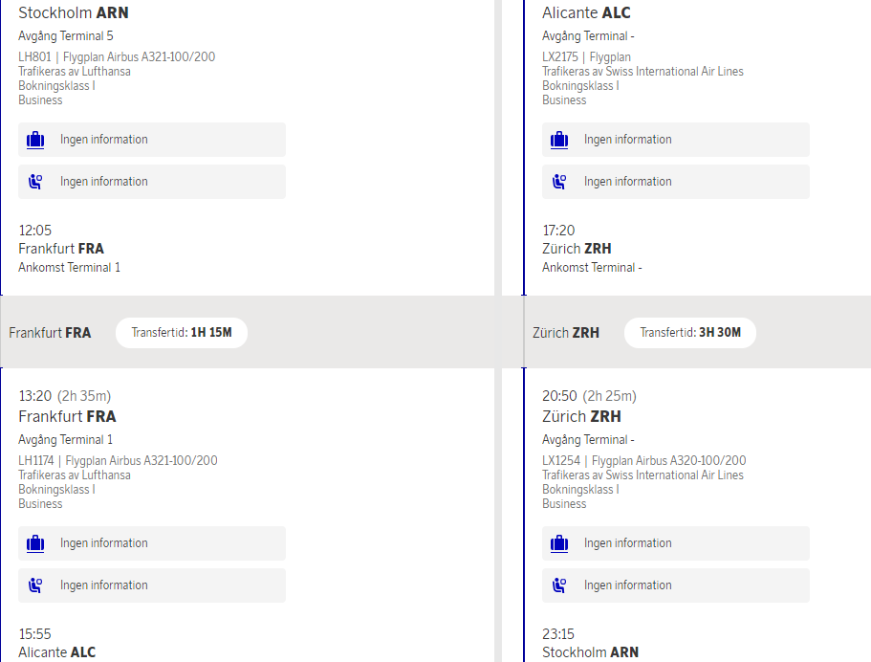Click the Zürich ZRH layover label

tap(566, 333)
